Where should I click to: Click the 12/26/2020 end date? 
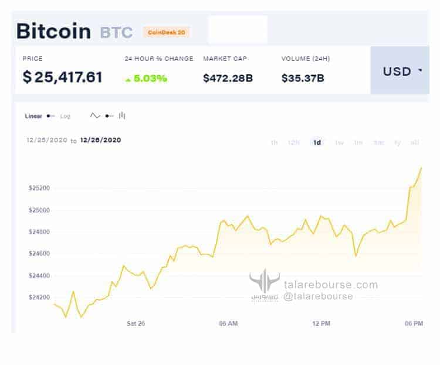pyautogui.click(x=100, y=140)
